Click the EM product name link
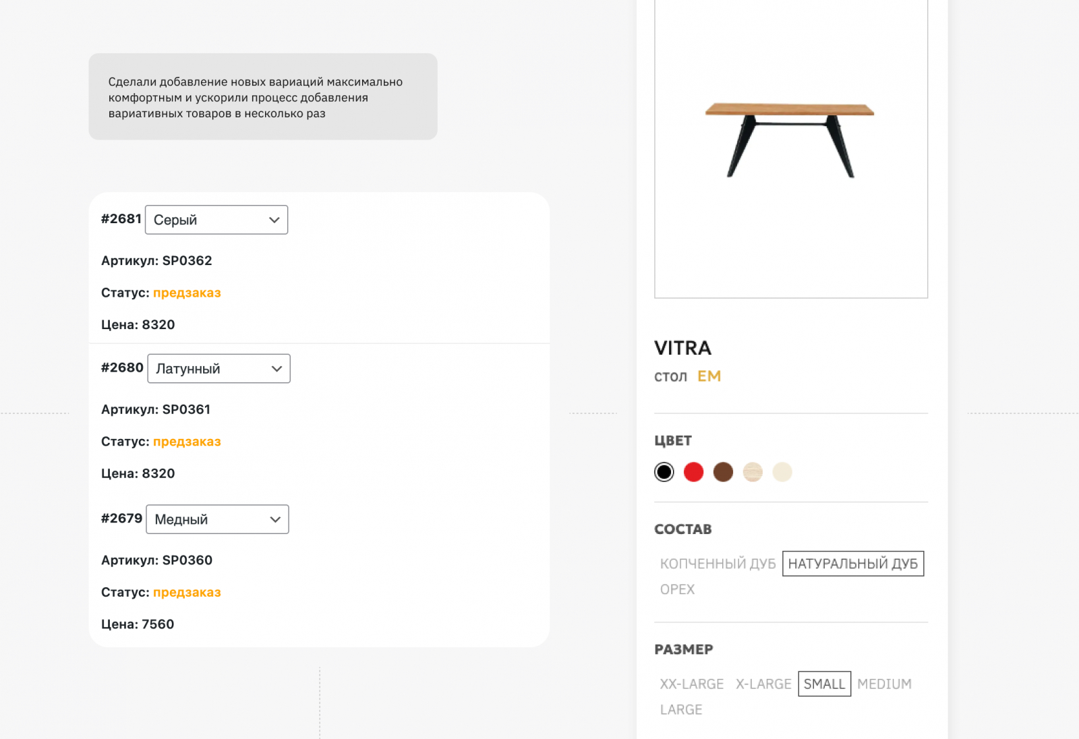Viewport: 1079px width, 739px height. point(709,376)
